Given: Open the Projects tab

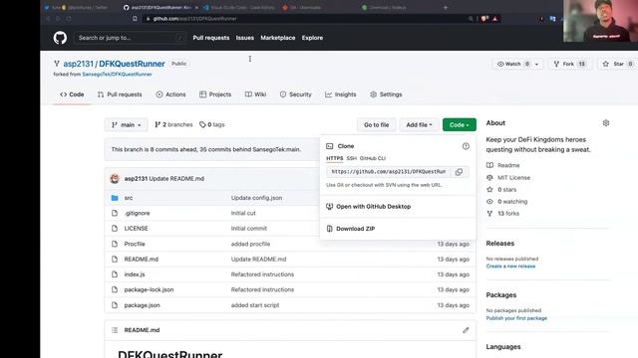Looking at the screenshot, I should 215,94.
